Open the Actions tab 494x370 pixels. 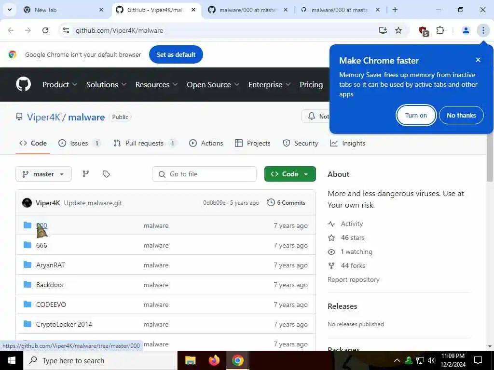pyautogui.click(x=206, y=143)
